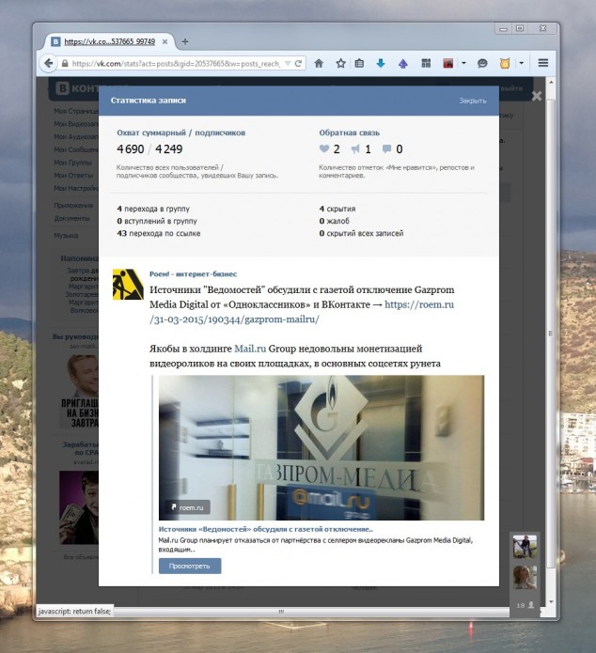
Task: Open the Gazprom-Media preview image
Action: [322, 447]
